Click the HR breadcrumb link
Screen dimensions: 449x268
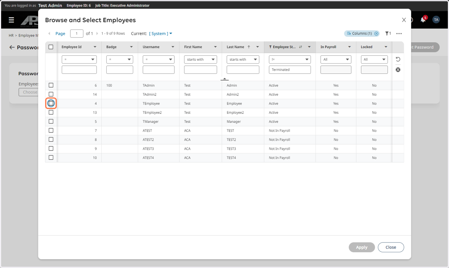pyautogui.click(x=11, y=36)
